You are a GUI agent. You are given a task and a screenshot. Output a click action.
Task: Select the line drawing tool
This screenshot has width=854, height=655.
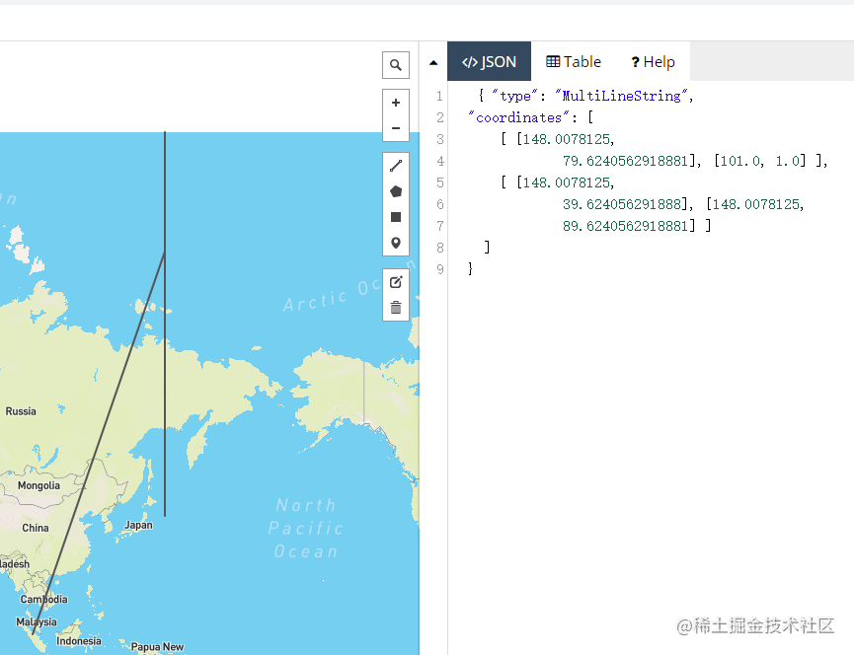coord(395,165)
